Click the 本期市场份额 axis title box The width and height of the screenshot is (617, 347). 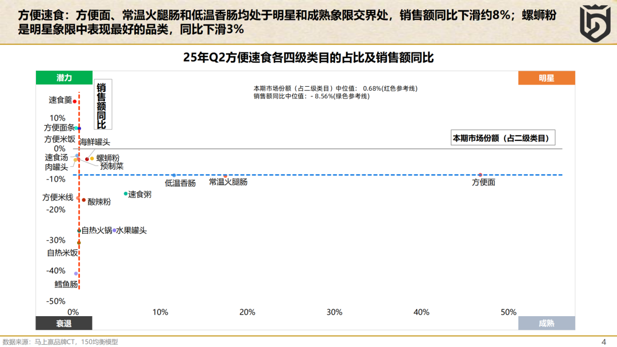[503, 138]
